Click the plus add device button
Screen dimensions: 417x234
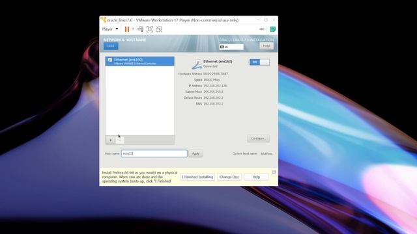click(110, 140)
